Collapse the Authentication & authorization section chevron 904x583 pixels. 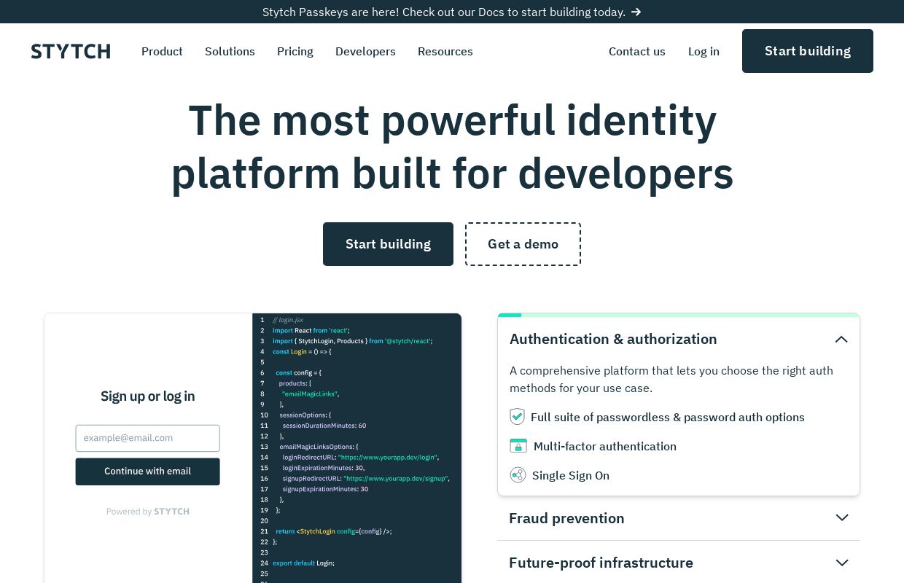(x=841, y=340)
